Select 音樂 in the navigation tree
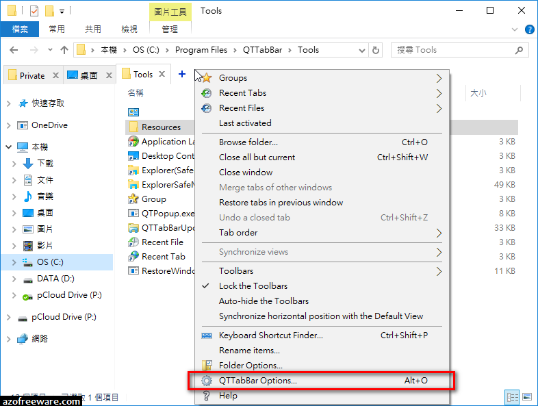Image resolution: width=538 pixels, height=406 pixels. point(45,196)
